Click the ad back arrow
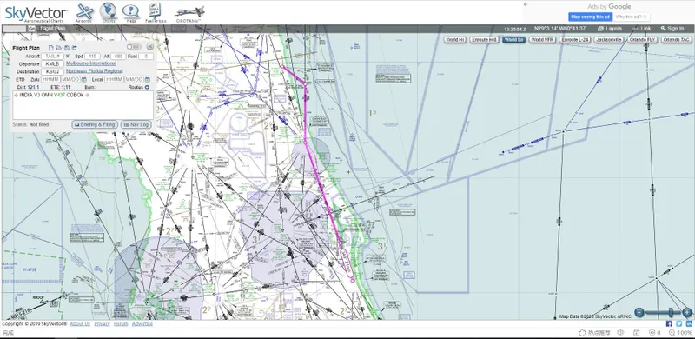695x339 pixels. click(526, 4)
